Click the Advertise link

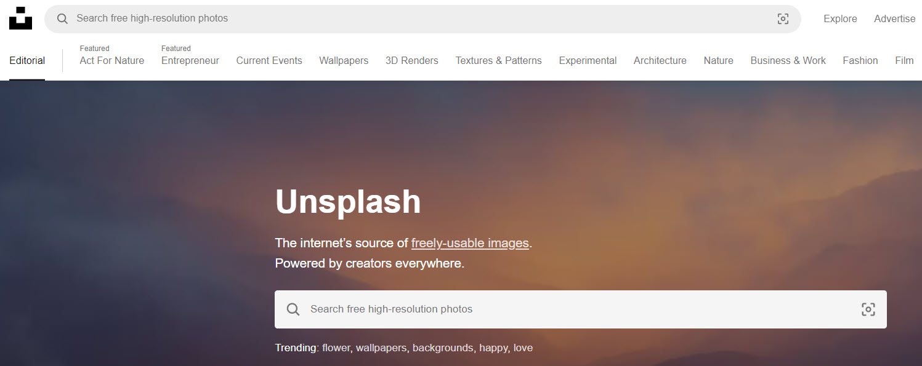coord(894,19)
